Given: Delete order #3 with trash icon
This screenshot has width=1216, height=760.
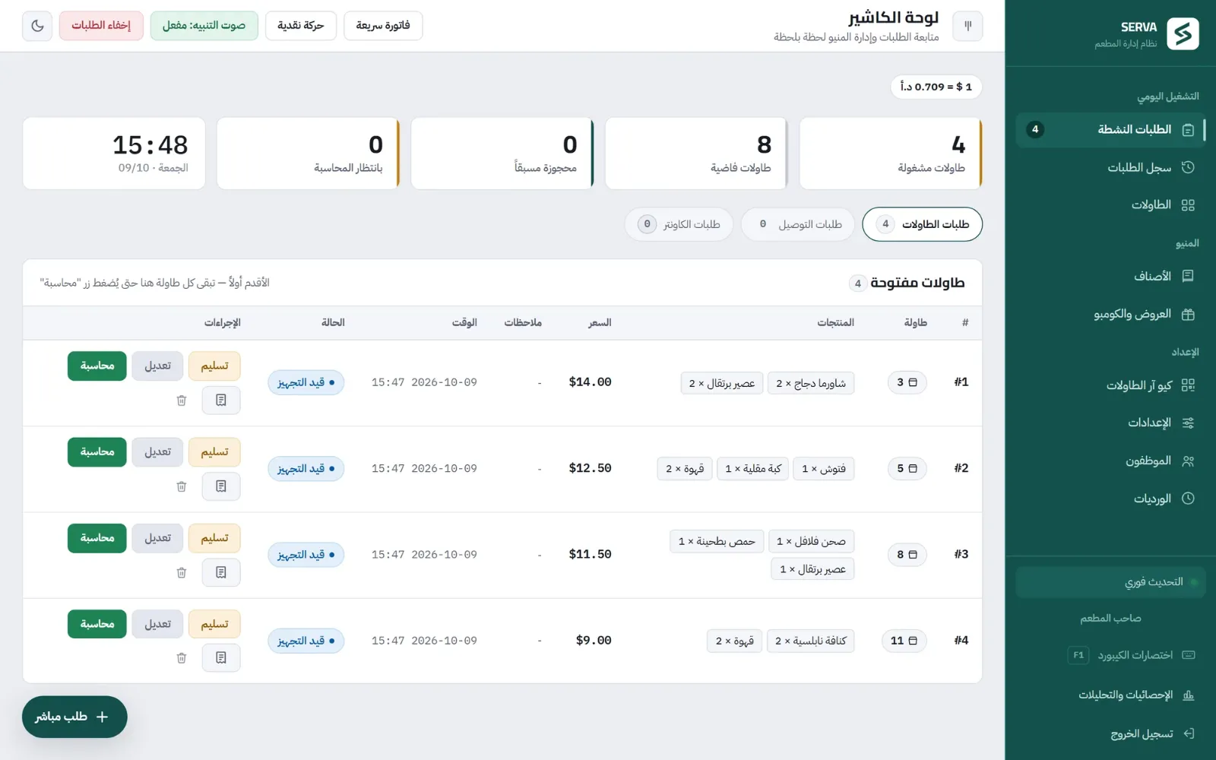Looking at the screenshot, I should 182,572.
